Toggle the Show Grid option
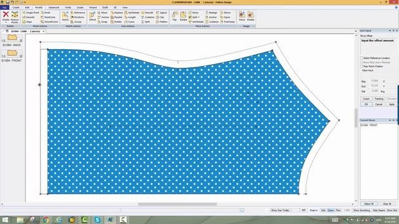The width and height of the screenshot is (399, 224). pos(392,210)
